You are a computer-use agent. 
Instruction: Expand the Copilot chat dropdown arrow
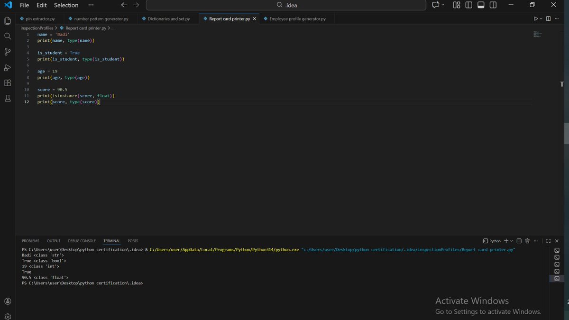click(443, 5)
